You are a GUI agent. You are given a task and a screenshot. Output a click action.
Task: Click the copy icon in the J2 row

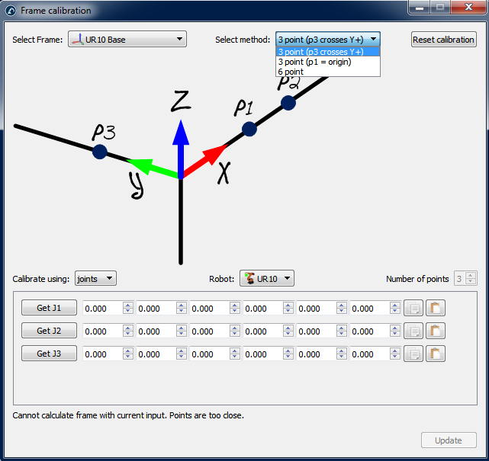click(413, 331)
